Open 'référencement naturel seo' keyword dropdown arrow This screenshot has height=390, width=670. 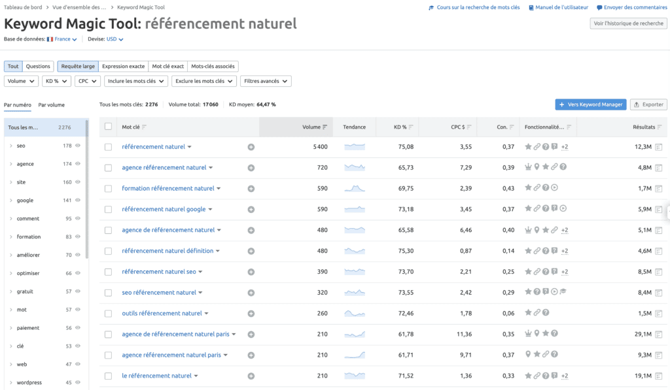[x=200, y=272]
